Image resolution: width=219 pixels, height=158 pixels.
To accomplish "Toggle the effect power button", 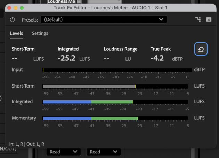I will tap(13, 19).
